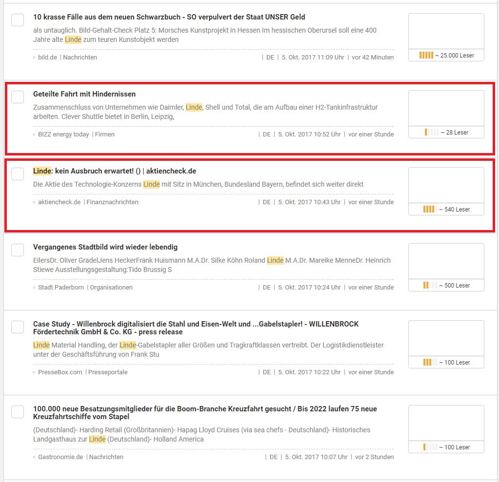This screenshot has width=499, height=482.
Task: Filter by the Finanznachrichten category
Action: (112, 202)
